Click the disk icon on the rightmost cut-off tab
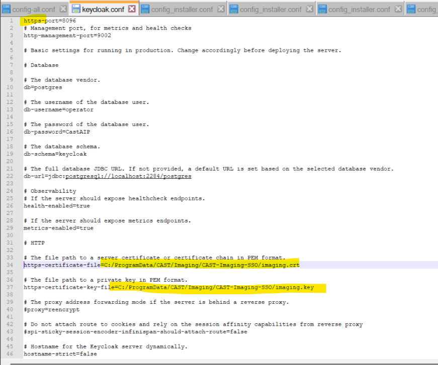 411,9
